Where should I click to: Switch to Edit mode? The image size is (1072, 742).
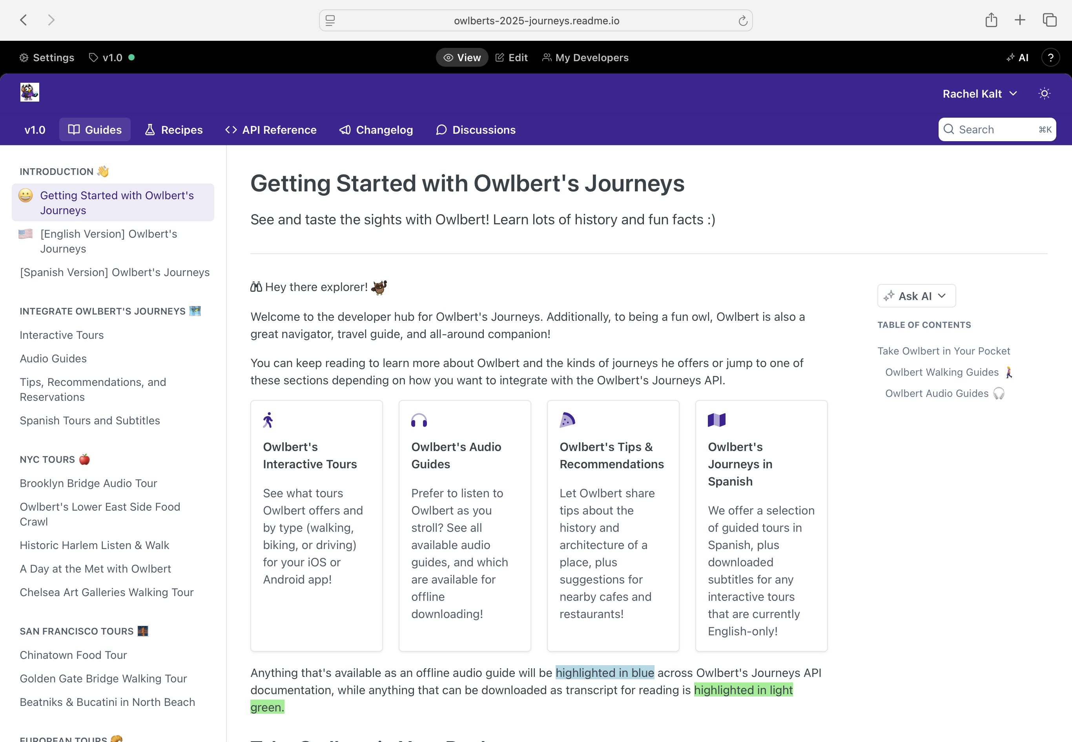[512, 58]
